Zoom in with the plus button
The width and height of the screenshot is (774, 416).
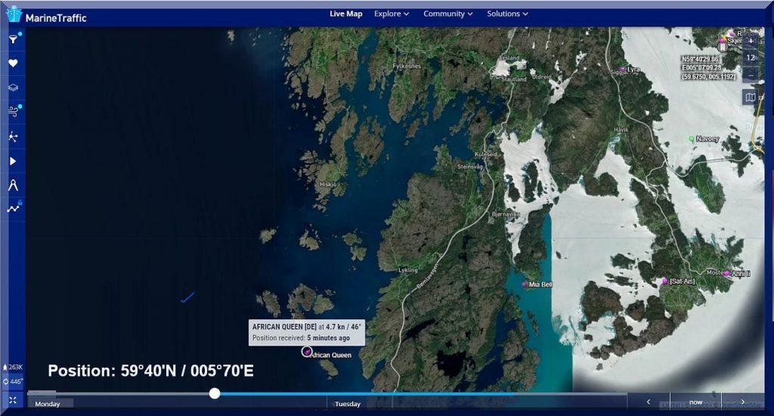pos(750,40)
